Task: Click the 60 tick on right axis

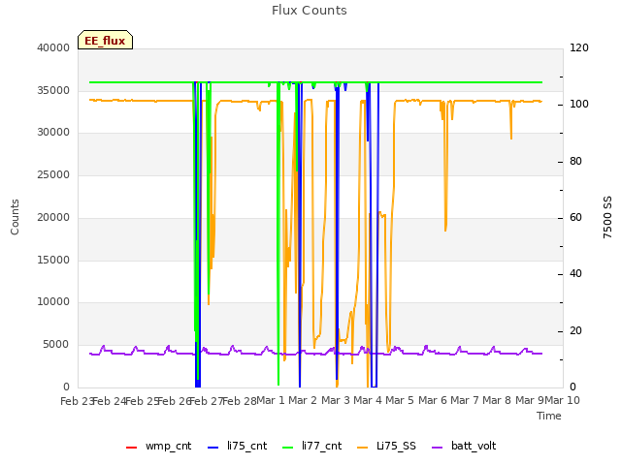Action: (575, 217)
